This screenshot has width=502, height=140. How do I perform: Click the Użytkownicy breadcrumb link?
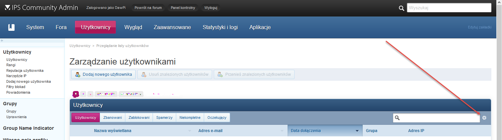80,46
